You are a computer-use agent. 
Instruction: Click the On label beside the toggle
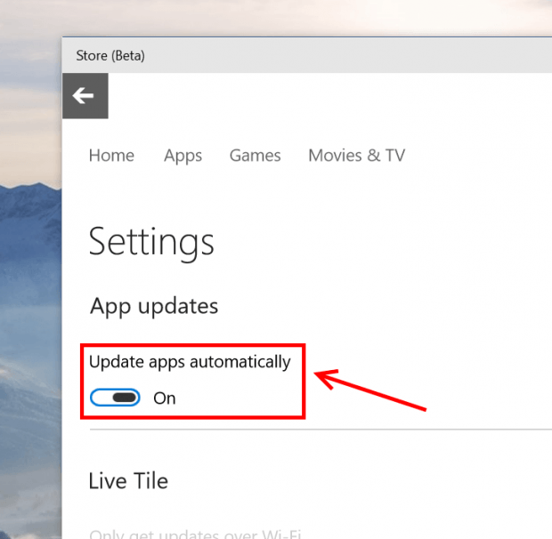[165, 398]
